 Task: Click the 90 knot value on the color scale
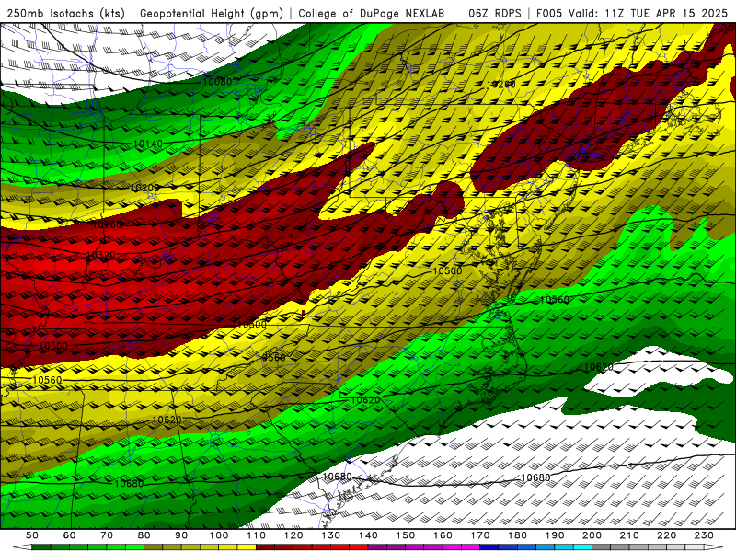point(181,535)
